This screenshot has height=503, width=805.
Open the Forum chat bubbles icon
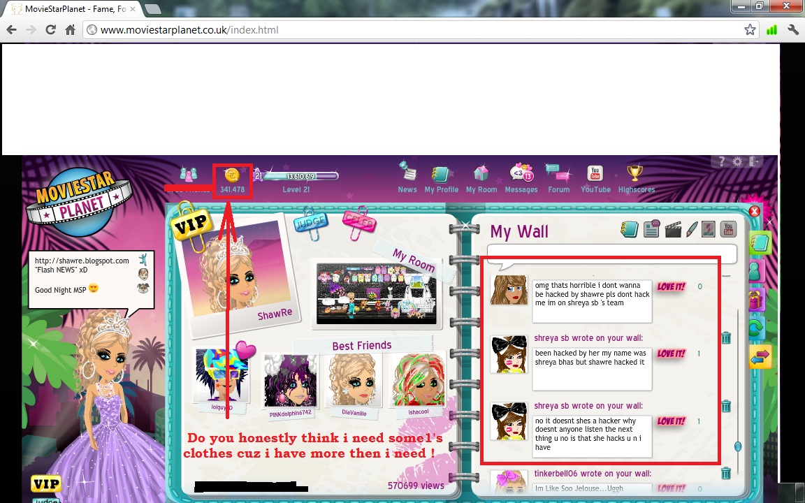(x=558, y=173)
